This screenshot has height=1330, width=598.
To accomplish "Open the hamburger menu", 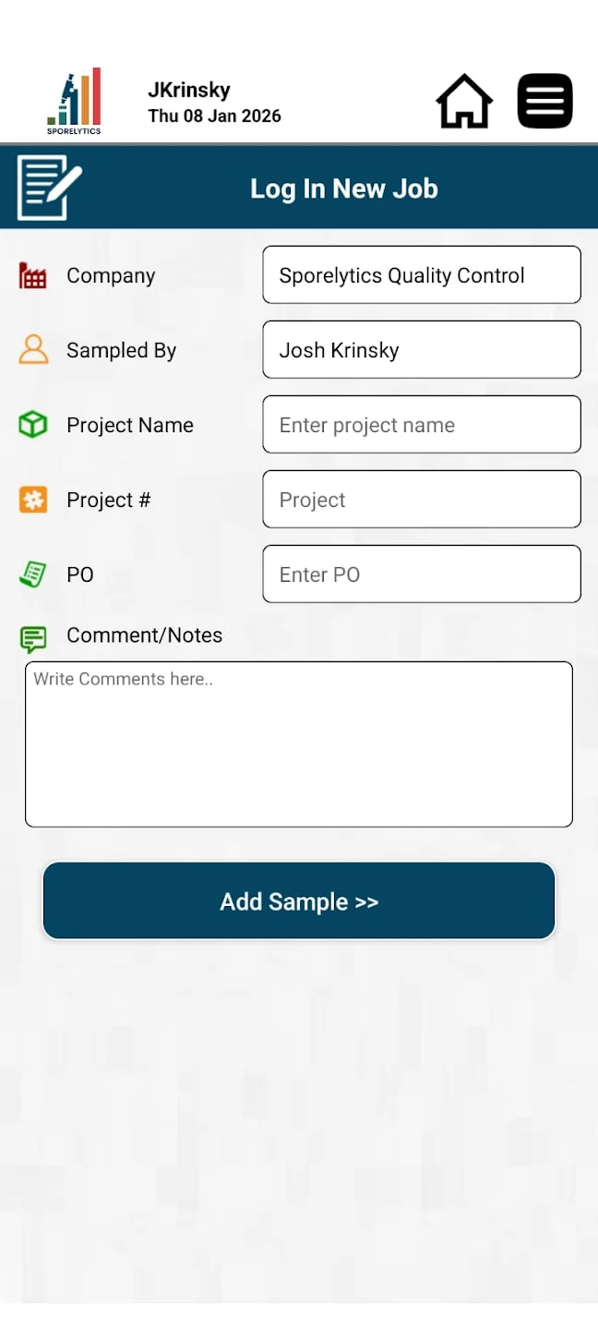I will tap(544, 101).
